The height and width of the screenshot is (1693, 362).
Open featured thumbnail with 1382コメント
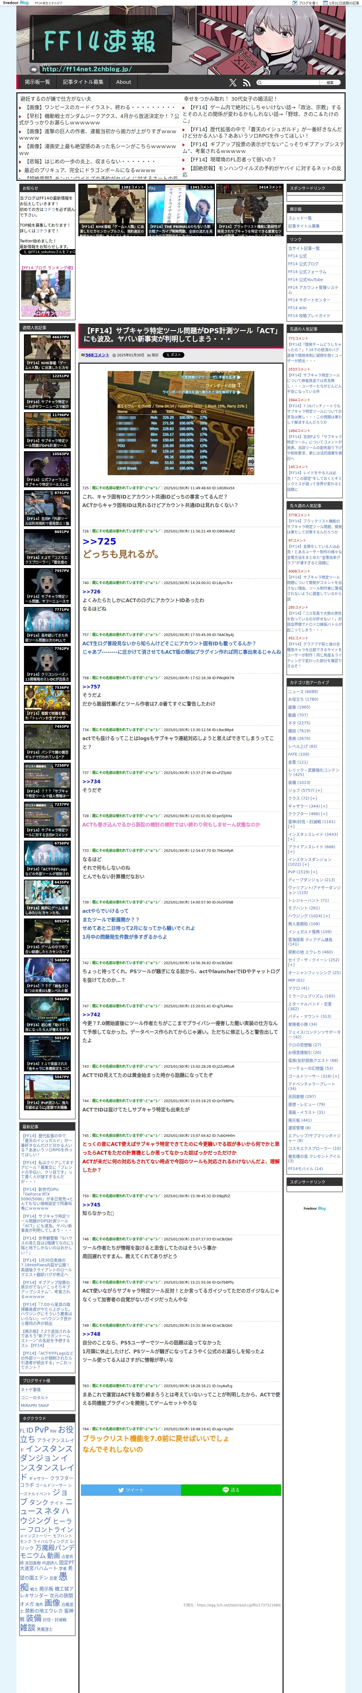pos(112,210)
